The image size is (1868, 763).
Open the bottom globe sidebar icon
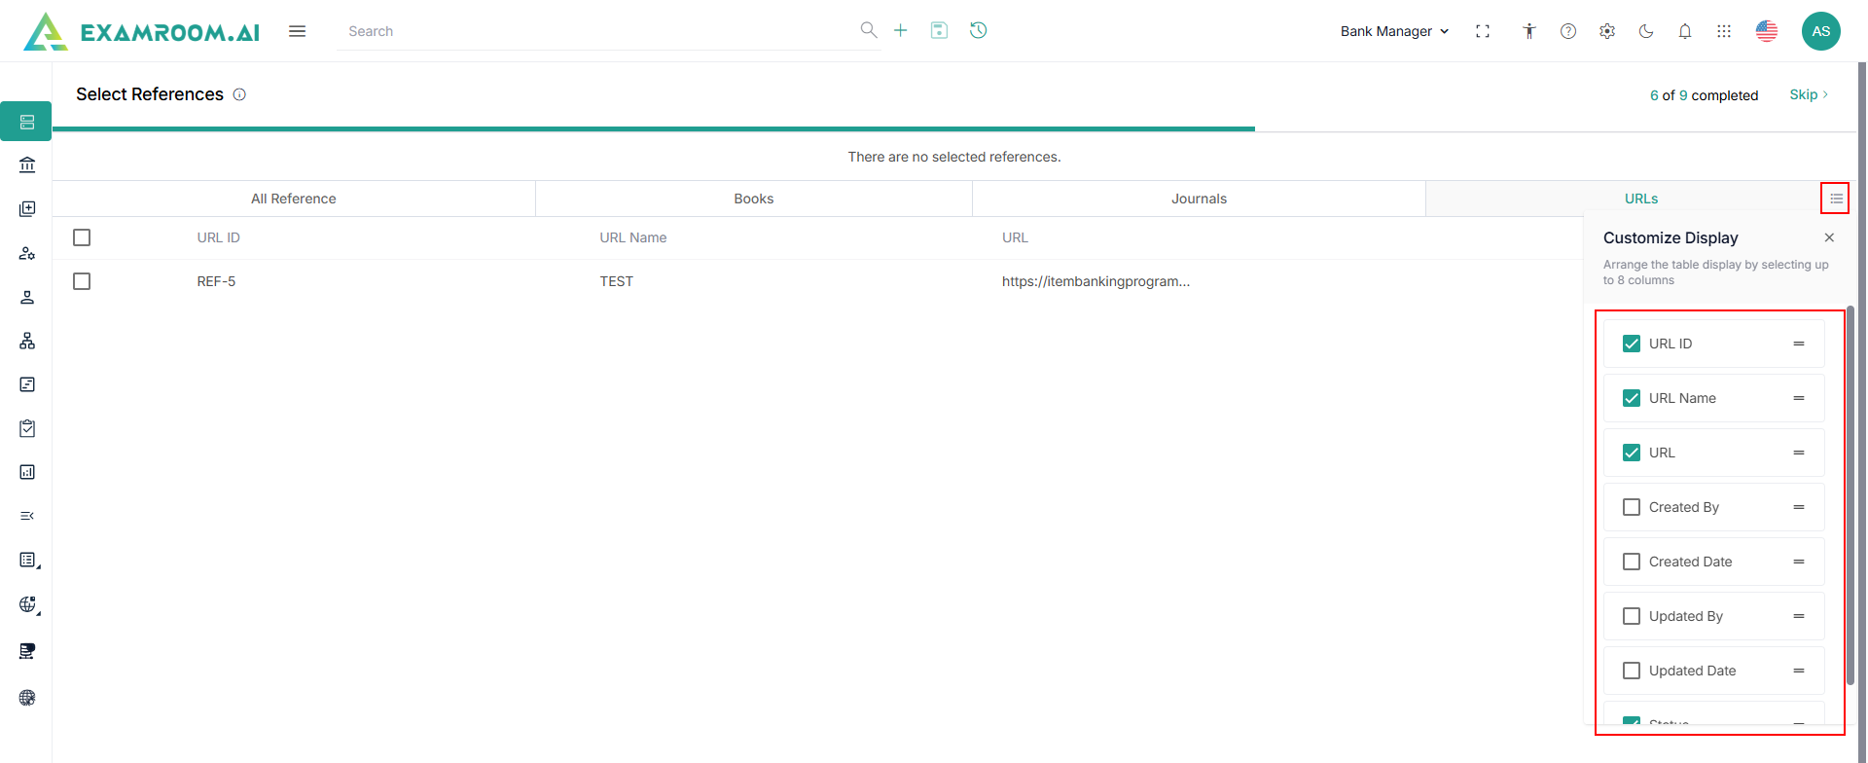(27, 698)
